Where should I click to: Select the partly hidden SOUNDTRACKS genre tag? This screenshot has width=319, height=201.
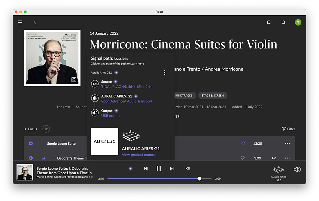pos(185,95)
